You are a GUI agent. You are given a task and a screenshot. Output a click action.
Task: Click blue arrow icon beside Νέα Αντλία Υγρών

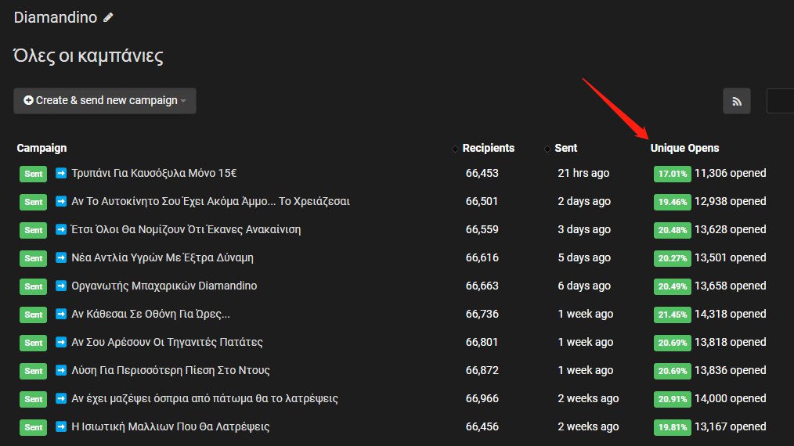tap(61, 257)
